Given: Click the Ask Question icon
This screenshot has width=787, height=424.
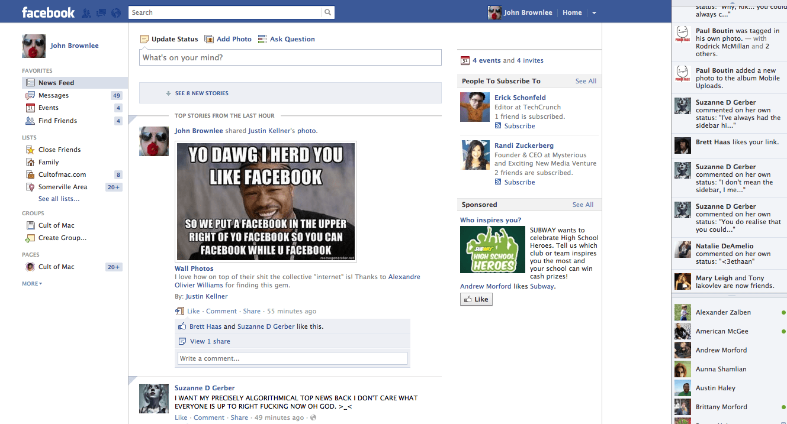Looking at the screenshot, I should (x=262, y=39).
